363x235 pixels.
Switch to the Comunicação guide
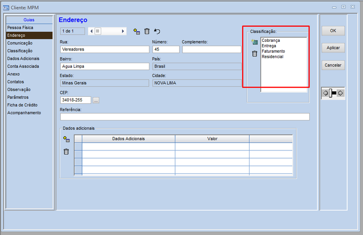29,43
